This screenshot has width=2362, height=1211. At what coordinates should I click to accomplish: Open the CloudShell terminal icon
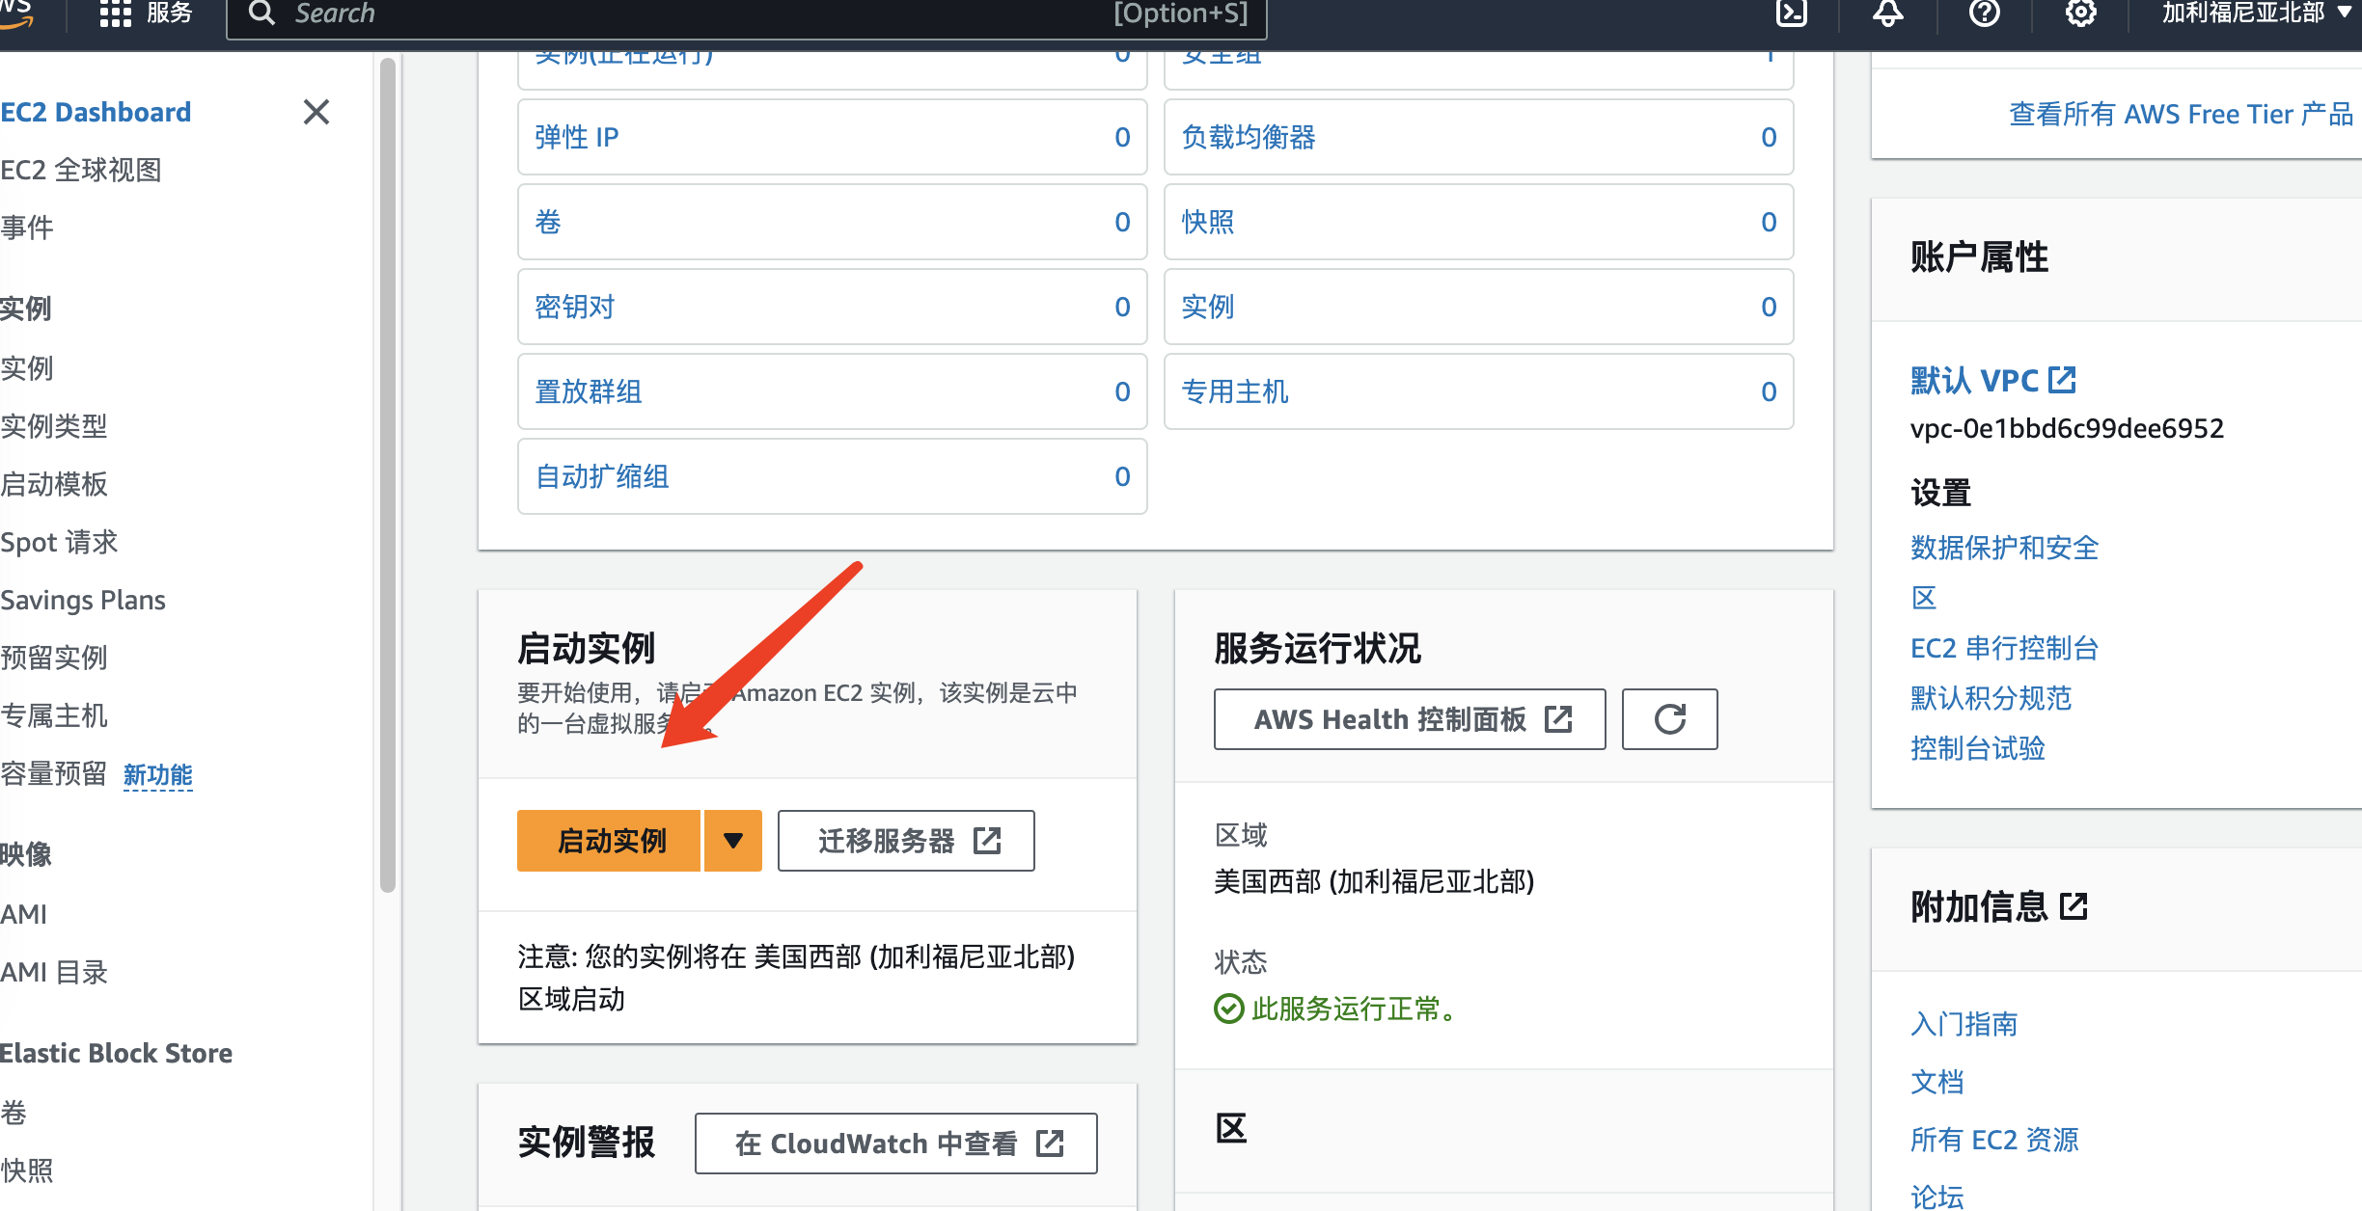click(x=1791, y=13)
